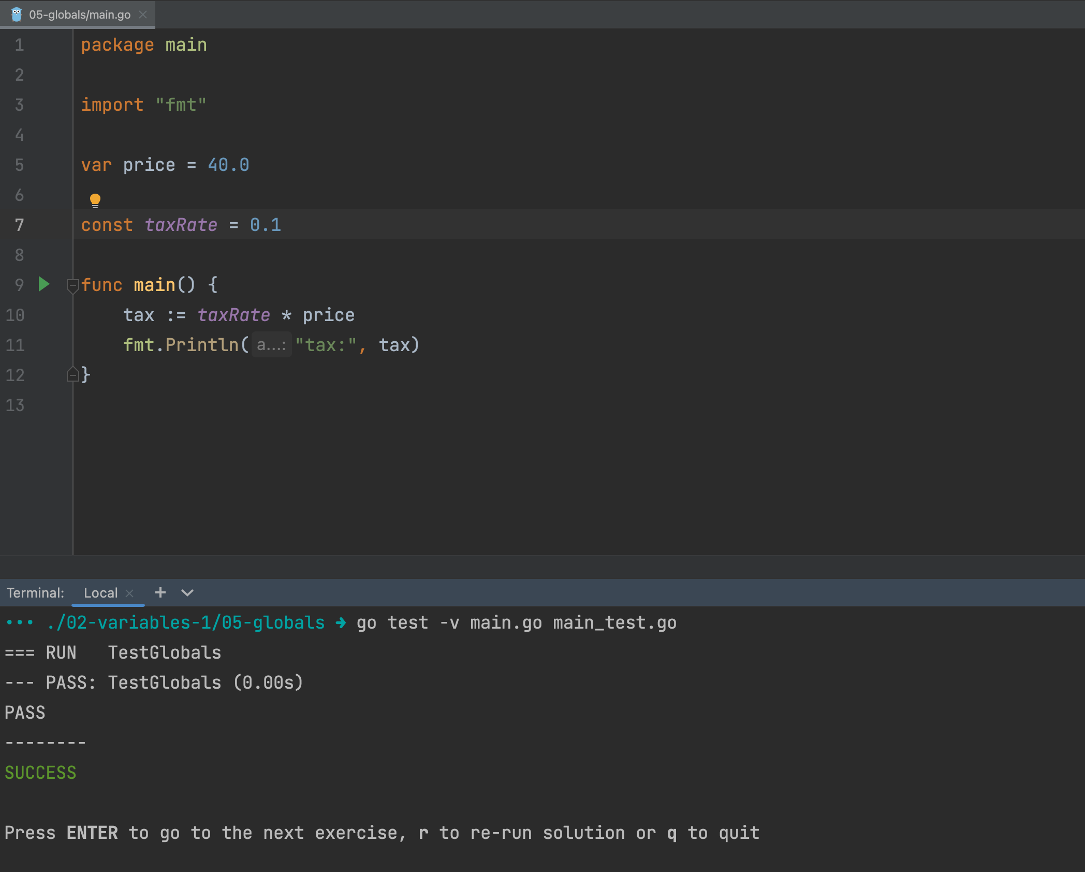Click the 'import' keyword on line 3
Viewport: 1085px width, 872px height.
(112, 105)
